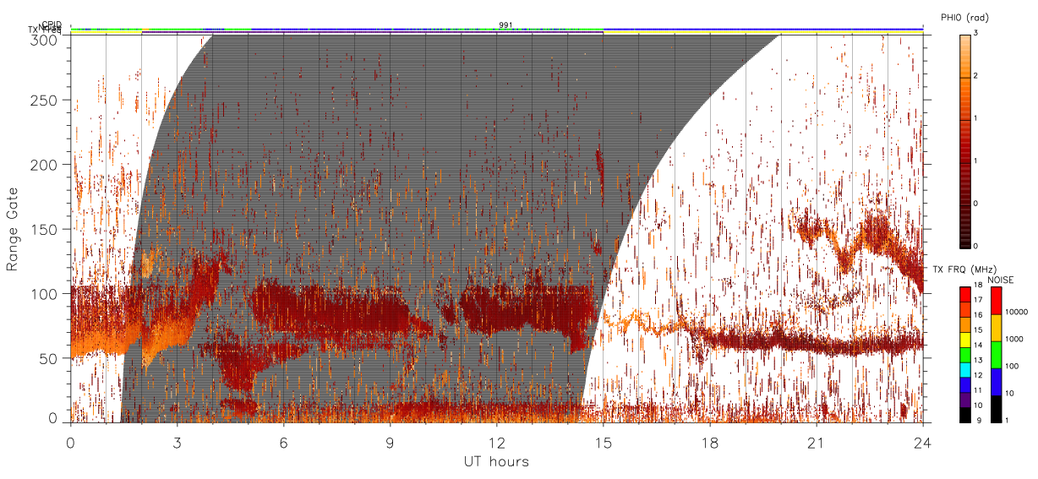The height and width of the screenshot is (479, 1038).
Task: Click the NOISE legend label '100'
Action: 1012,366
